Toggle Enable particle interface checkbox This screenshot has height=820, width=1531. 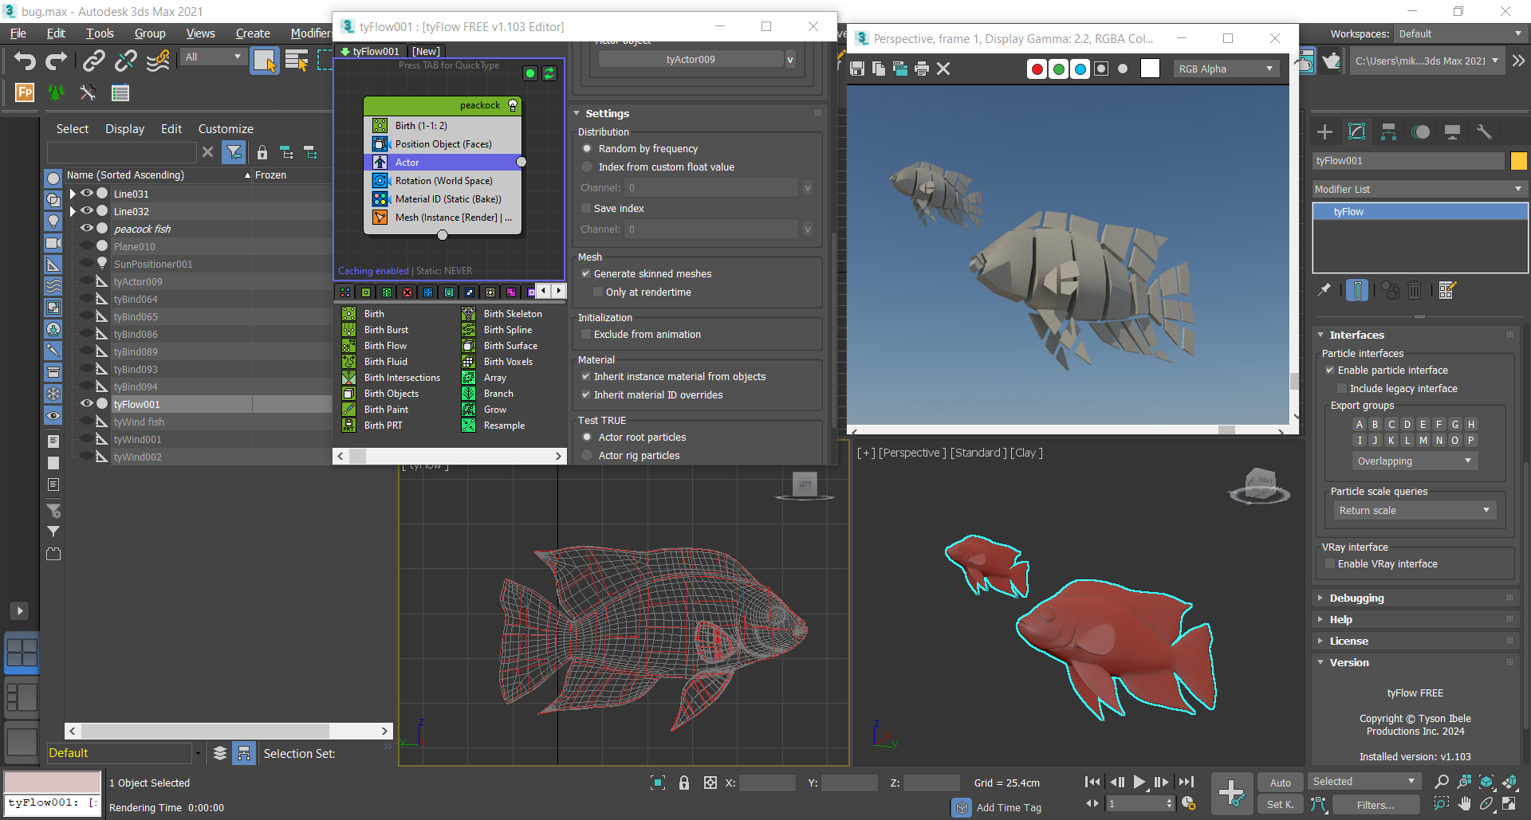1330,370
